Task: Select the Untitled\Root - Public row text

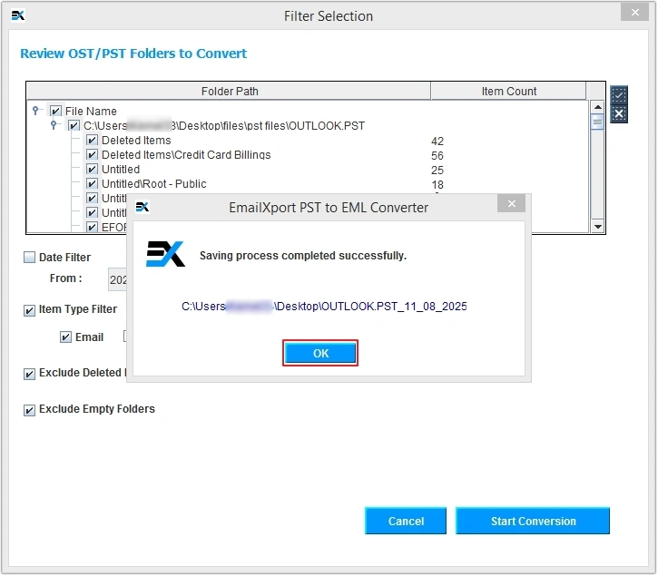Action: click(x=154, y=184)
